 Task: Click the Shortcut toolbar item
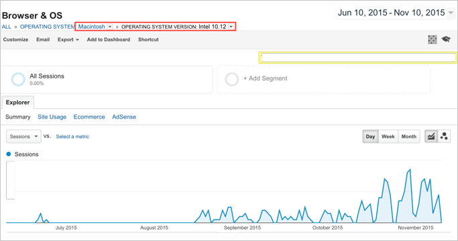pyautogui.click(x=148, y=39)
